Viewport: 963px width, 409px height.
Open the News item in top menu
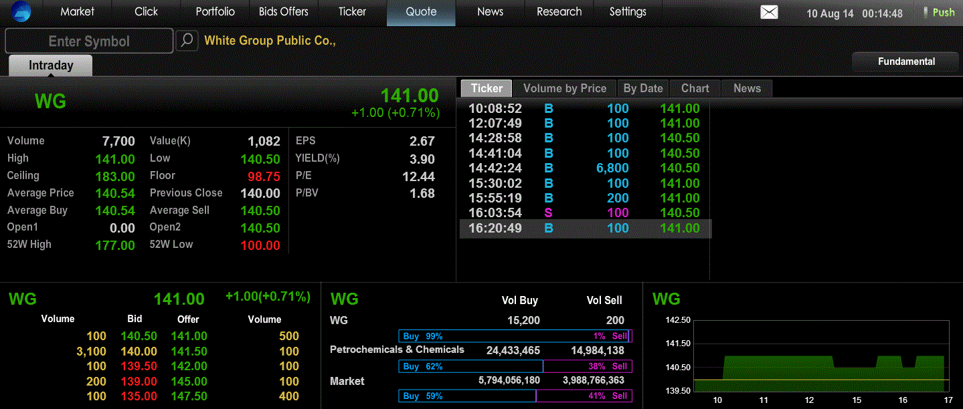coord(490,12)
